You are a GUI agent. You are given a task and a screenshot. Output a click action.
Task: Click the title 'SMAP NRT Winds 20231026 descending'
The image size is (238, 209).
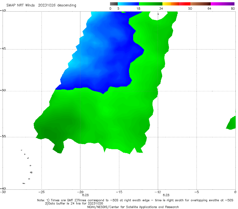(x=41, y=5)
